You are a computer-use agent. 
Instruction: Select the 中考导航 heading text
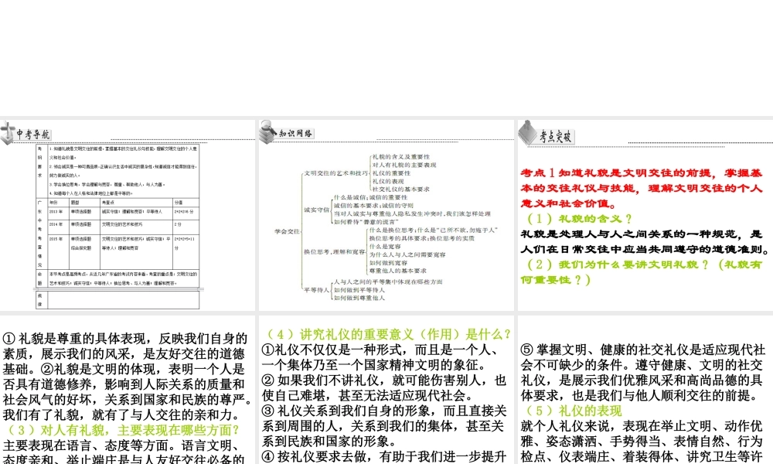(x=33, y=134)
